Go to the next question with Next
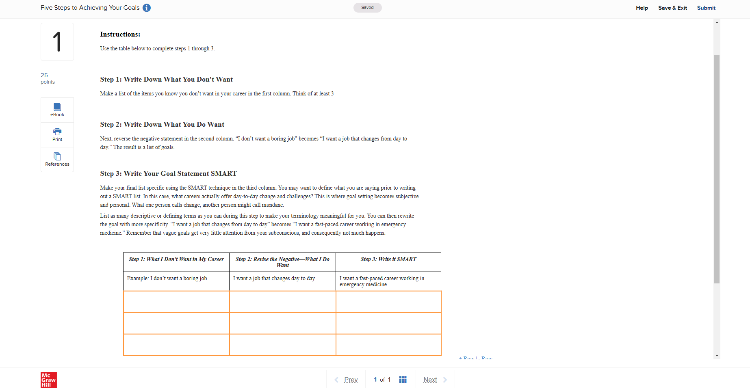The image size is (750, 391). pyautogui.click(x=435, y=380)
